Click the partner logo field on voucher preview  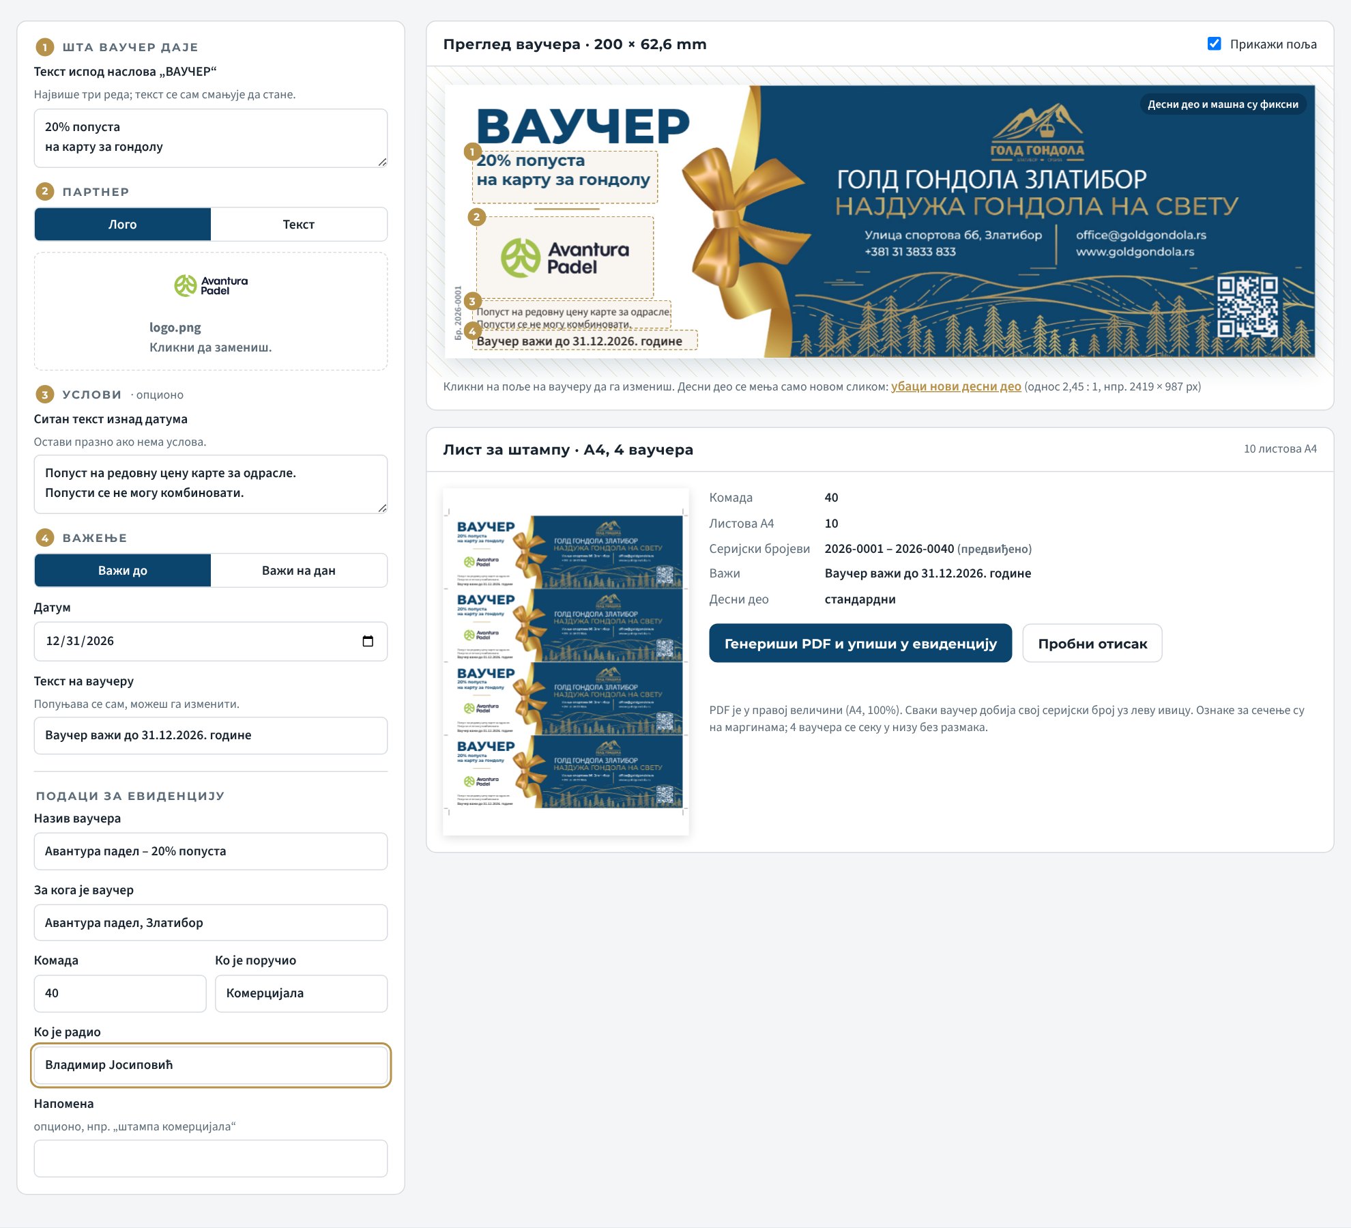[x=565, y=257]
